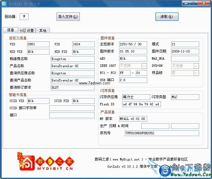The image size is (212, 179).
Task: Click the flash vendor field 海力士
Action: (136, 97)
